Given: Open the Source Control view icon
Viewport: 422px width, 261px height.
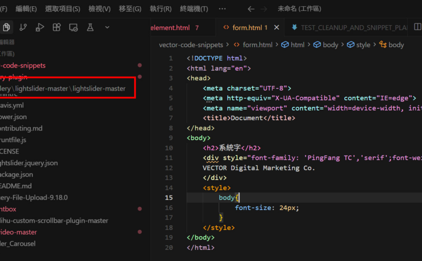Looking at the screenshot, I should coord(23,27).
